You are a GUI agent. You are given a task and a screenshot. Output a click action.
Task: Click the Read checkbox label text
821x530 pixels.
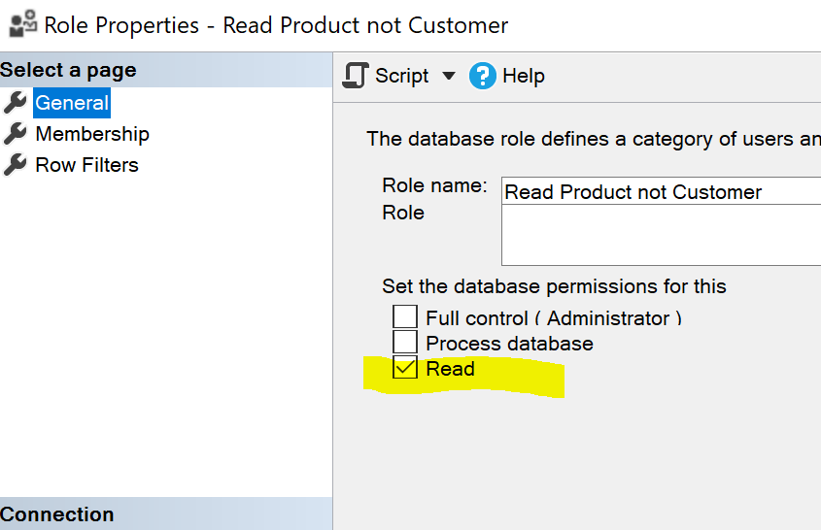point(450,369)
